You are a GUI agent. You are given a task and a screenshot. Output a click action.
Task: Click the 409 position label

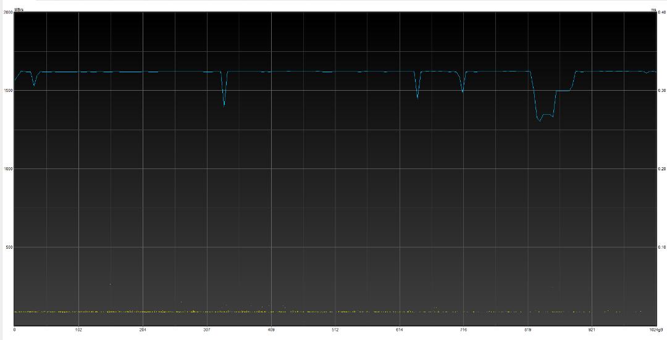click(271, 330)
